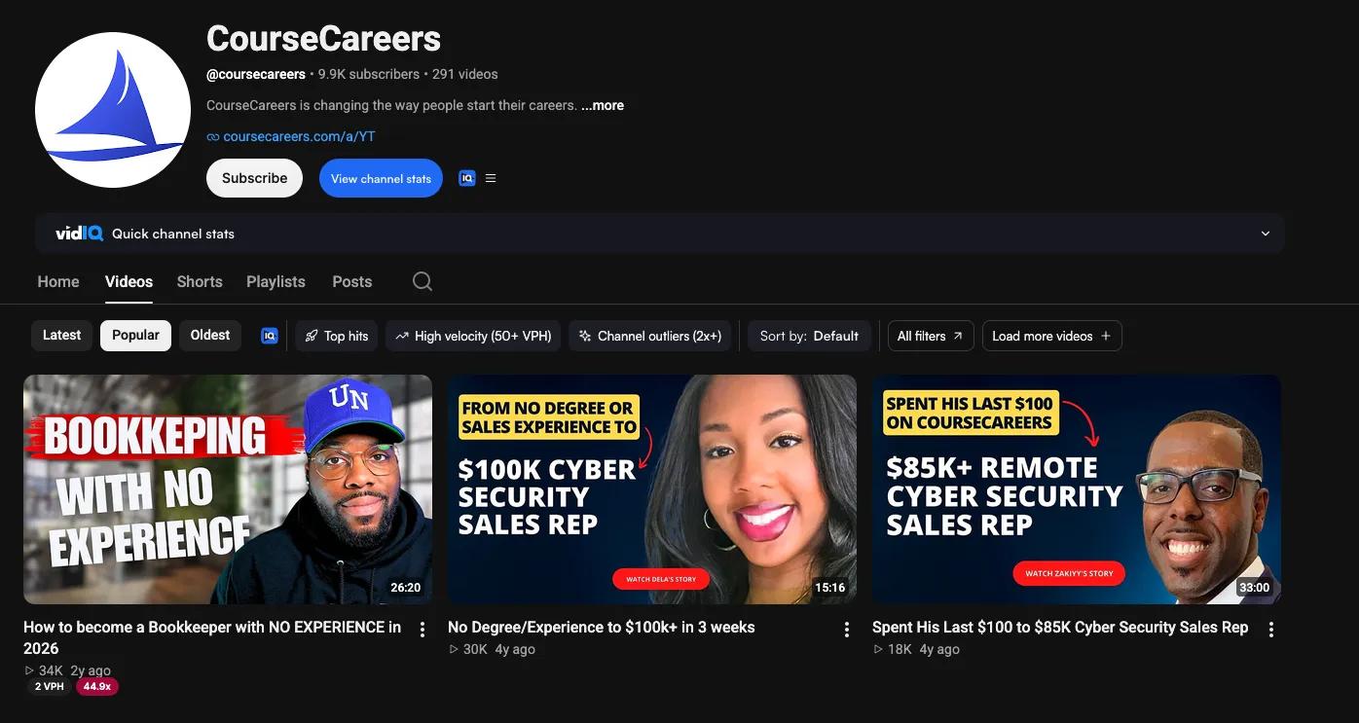
Task: Toggle the High velocity (50+ VPH) filter
Action: click(x=473, y=336)
